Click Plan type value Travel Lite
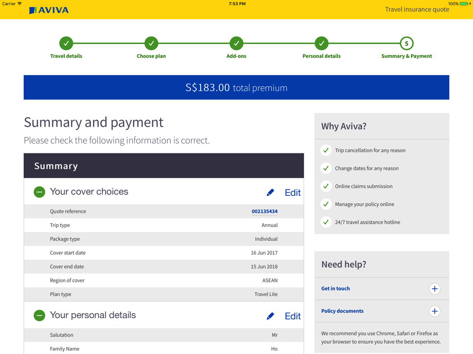 point(266,295)
